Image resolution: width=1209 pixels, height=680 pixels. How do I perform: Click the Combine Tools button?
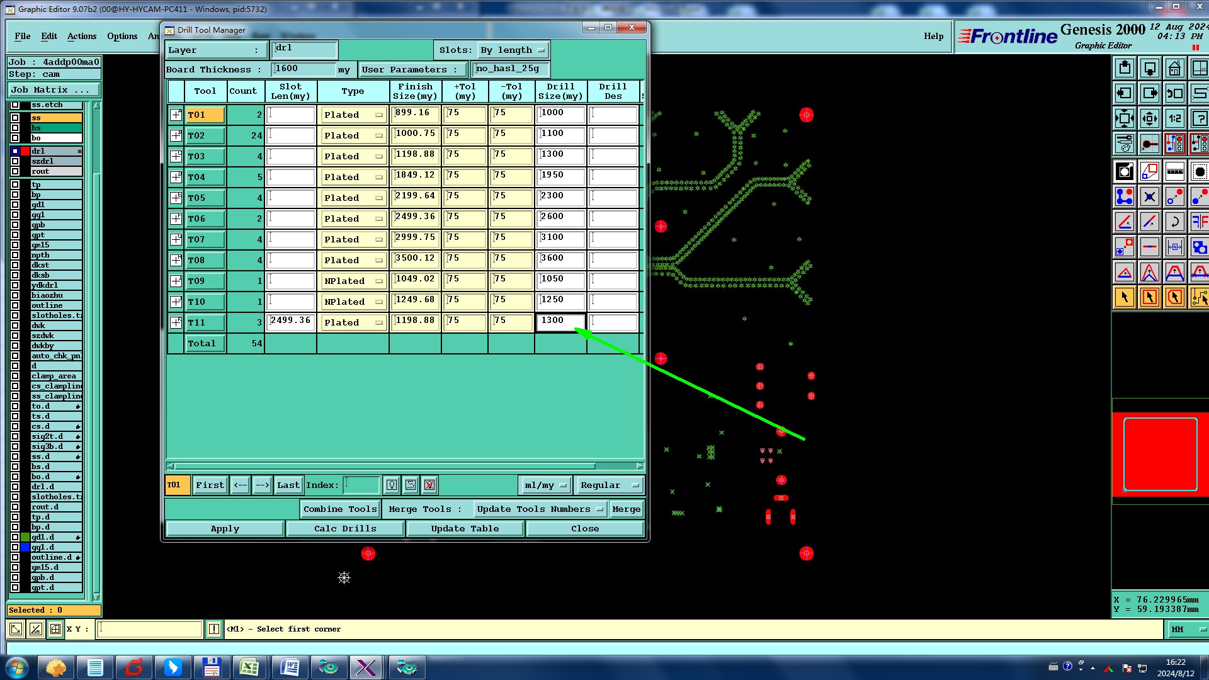pyautogui.click(x=340, y=509)
